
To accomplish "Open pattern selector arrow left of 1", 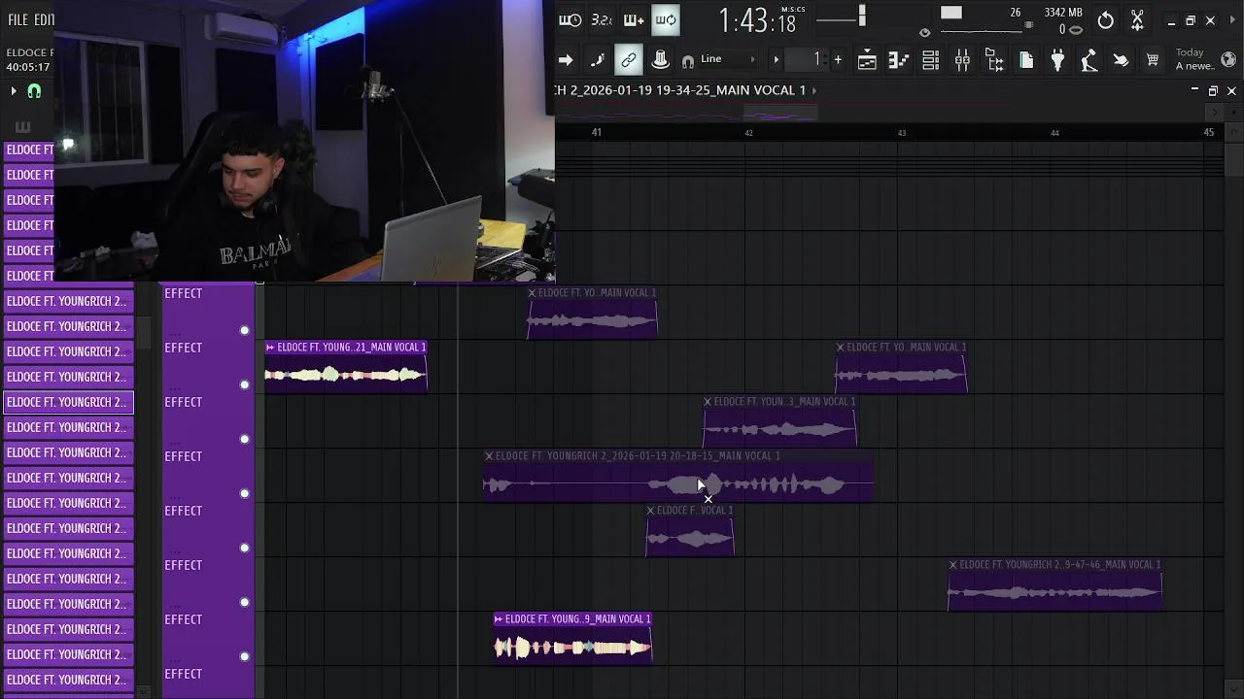I will pyautogui.click(x=776, y=60).
